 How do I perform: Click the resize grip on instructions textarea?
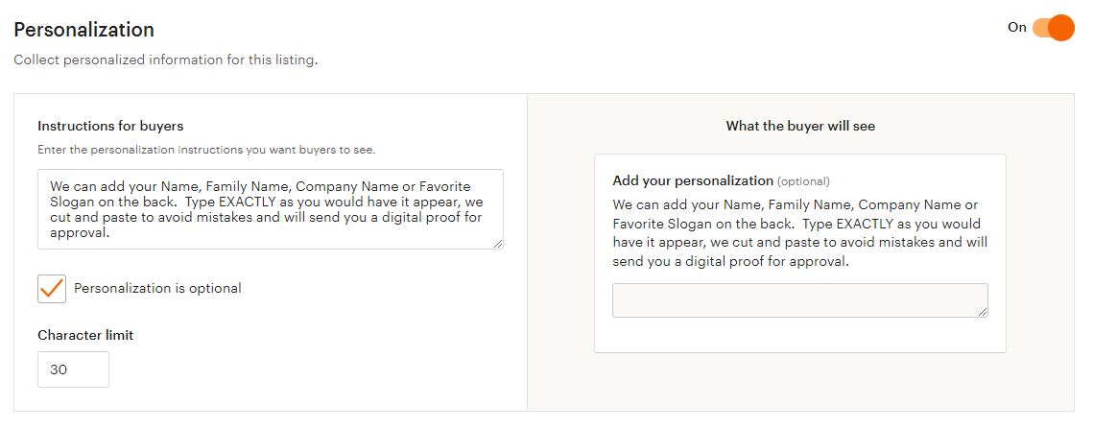pyautogui.click(x=498, y=244)
